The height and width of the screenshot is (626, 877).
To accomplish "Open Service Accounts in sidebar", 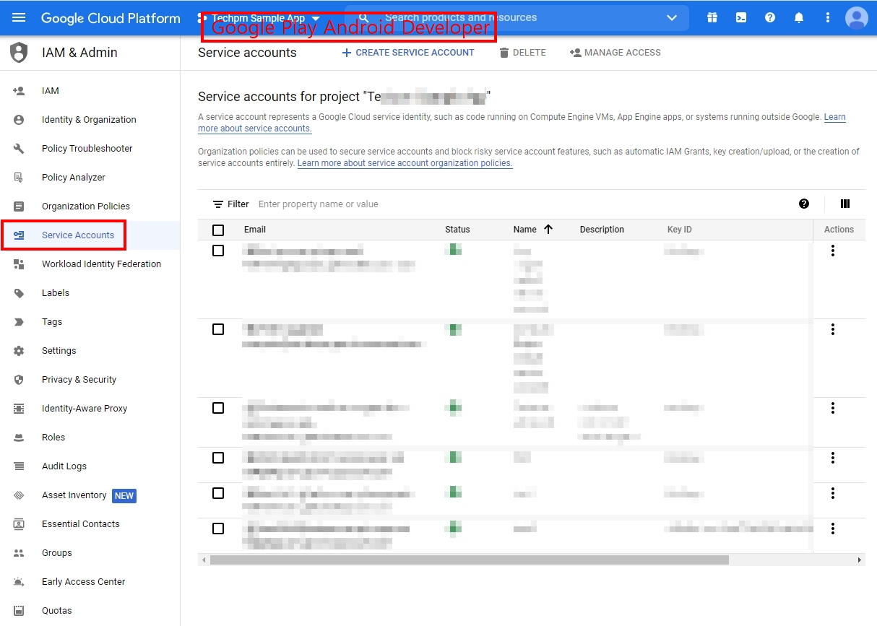I will tap(78, 235).
